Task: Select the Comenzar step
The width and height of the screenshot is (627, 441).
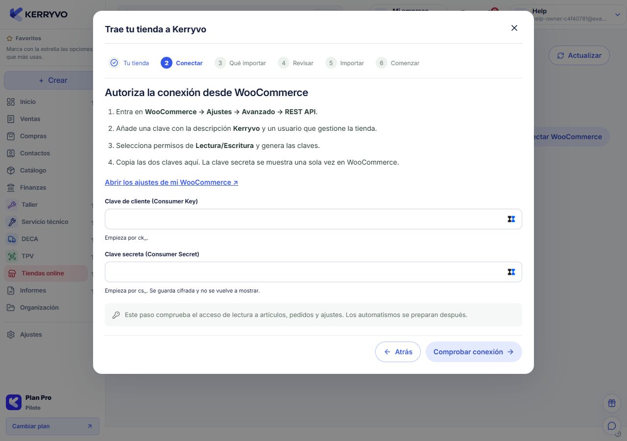Action: pyautogui.click(x=398, y=63)
